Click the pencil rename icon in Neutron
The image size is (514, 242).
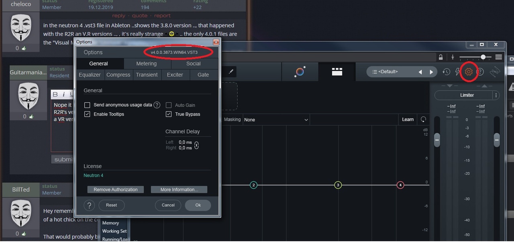coord(231,72)
